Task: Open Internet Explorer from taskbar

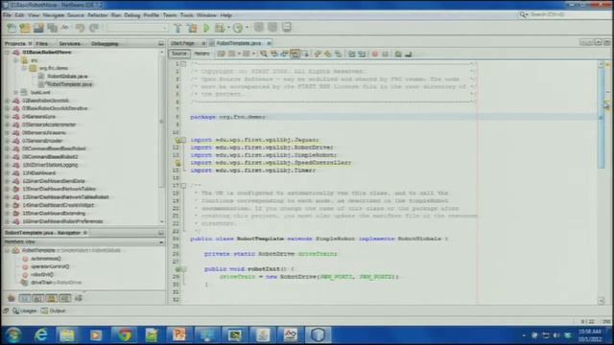Action: (x=40, y=334)
